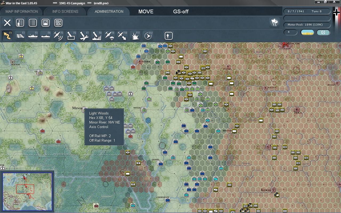
Task: Click the F11 explosion icon
Action: click(x=135, y=36)
